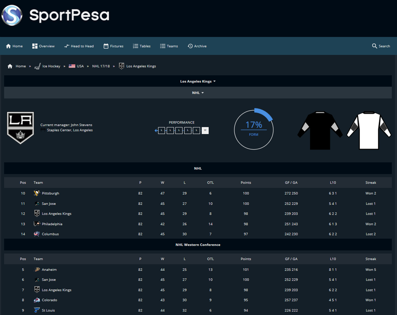397x315 pixels.
Task: Click the Search button in navigation
Action: click(x=381, y=46)
